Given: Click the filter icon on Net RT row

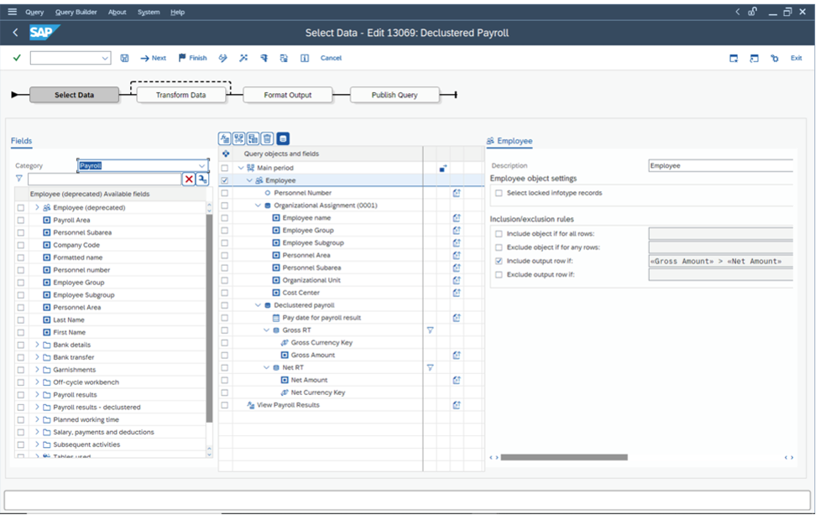Looking at the screenshot, I should click(x=430, y=367).
